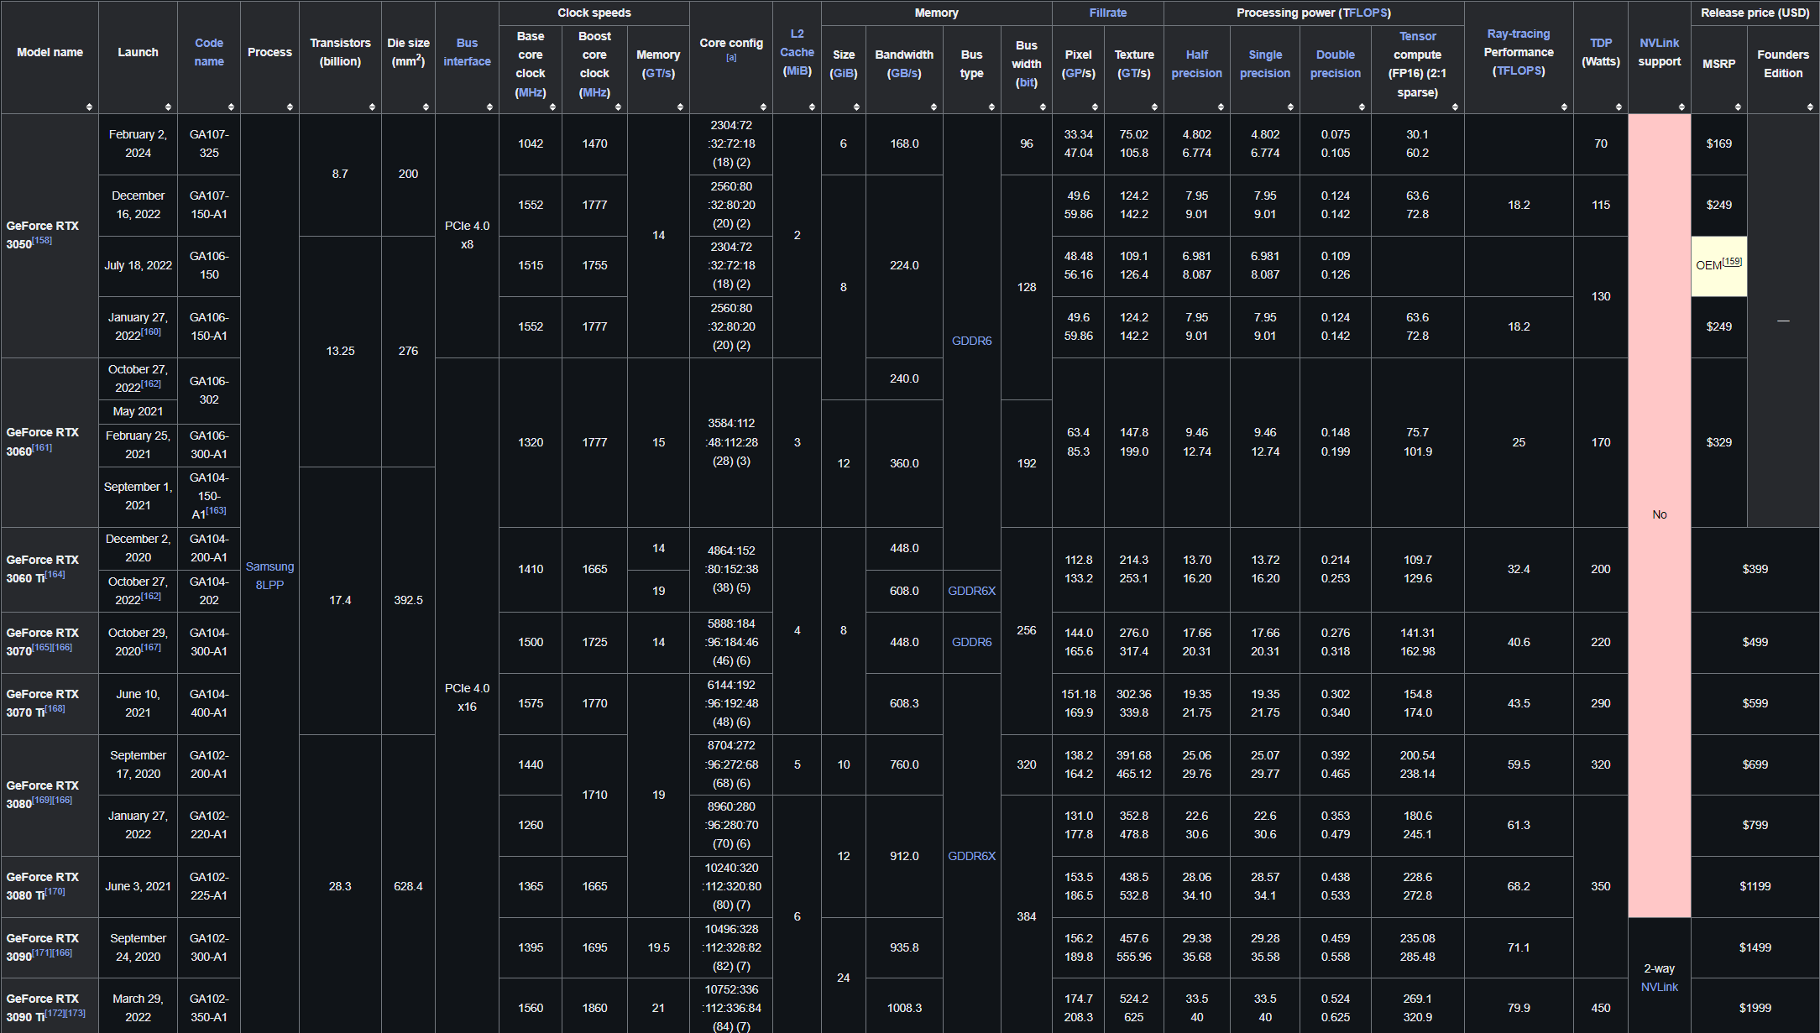Open the Bus interface header link

click(x=467, y=52)
